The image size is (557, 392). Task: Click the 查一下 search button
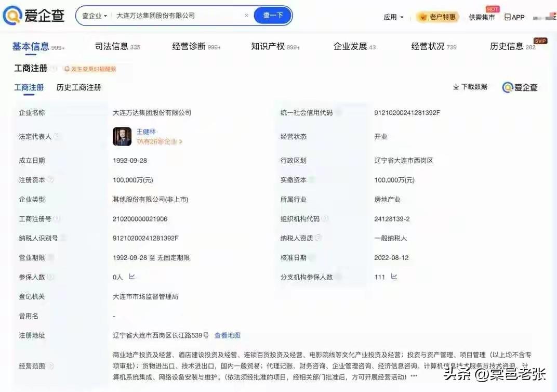(272, 15)
